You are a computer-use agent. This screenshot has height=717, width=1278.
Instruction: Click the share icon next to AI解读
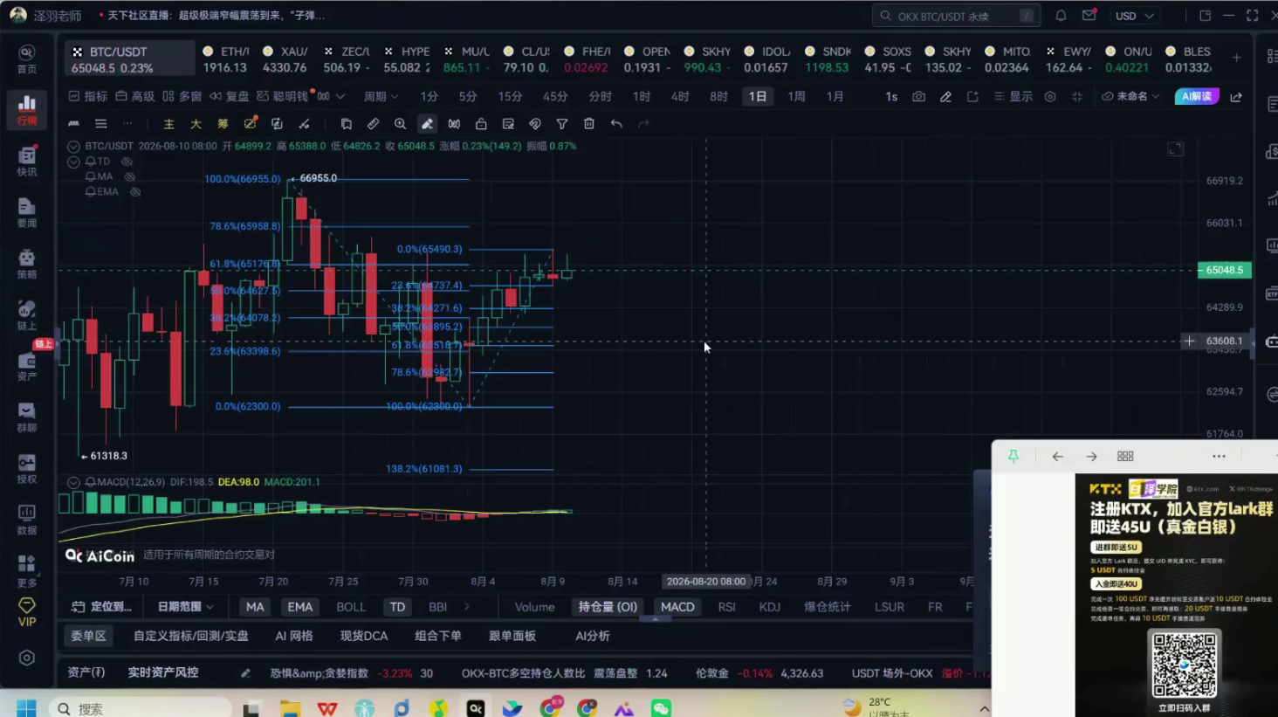(x=1236, y=97)
